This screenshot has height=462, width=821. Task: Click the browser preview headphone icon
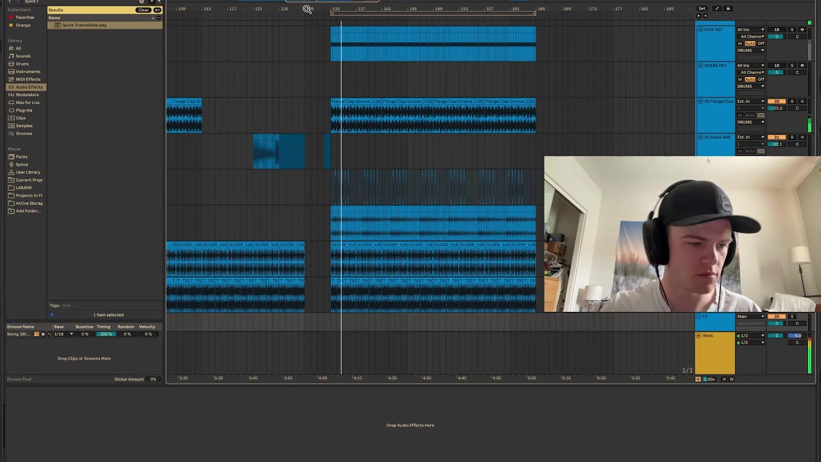click(52, 314)
